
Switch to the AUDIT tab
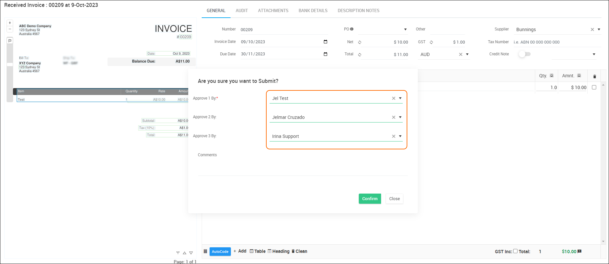coord(242,11)
